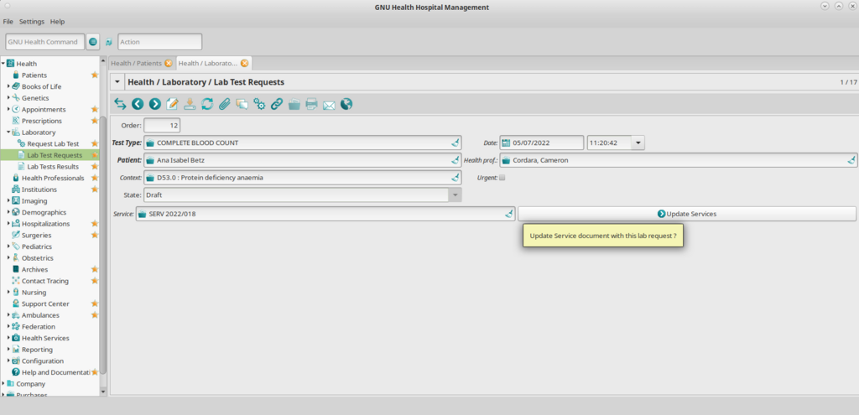Open Contact Tracing in sidebar
The height and width of the screenshot is (415, 859).
pos(45,281)
